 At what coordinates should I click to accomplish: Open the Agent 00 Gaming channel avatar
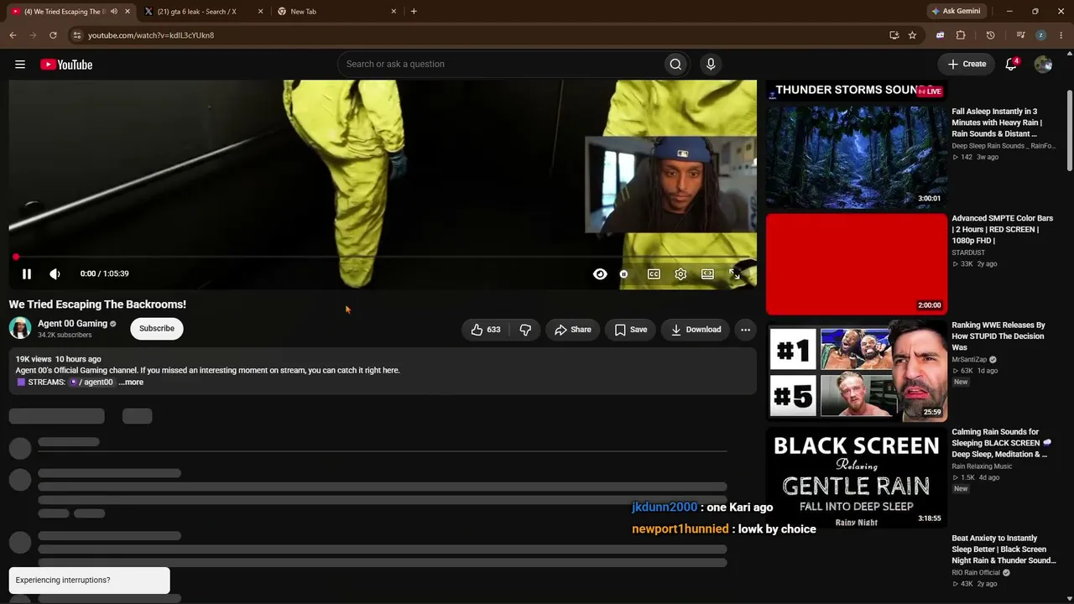(x=20, y=328)
